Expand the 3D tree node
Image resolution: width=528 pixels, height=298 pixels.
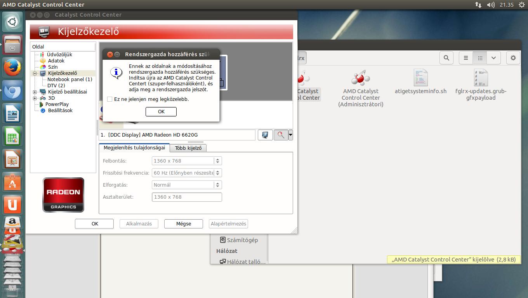click(35, 98)
